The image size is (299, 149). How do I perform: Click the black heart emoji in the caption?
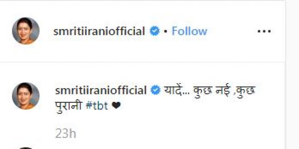[116, 106]
